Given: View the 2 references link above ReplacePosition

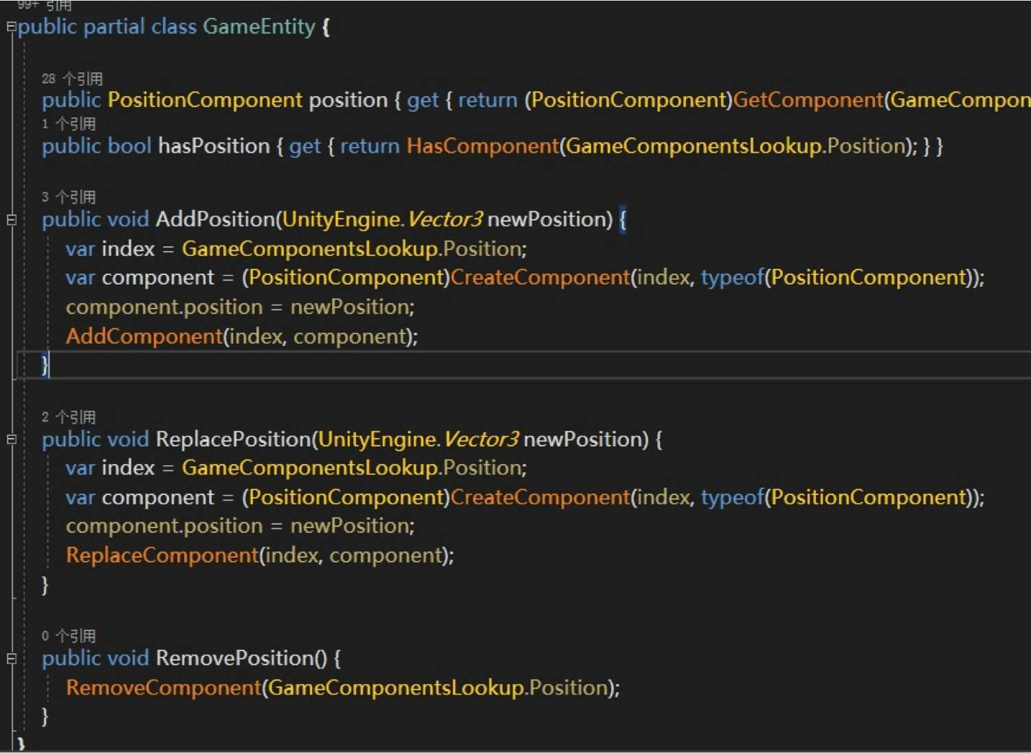Looking at the screenshot, I should pyautogui.click(x=69, y=417).
